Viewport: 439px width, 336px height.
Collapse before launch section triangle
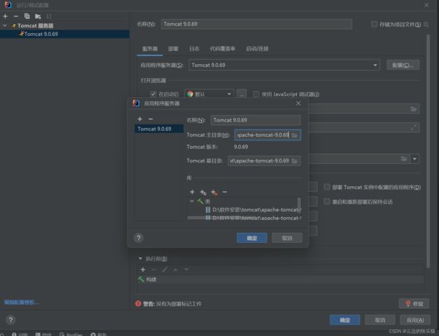140,258
